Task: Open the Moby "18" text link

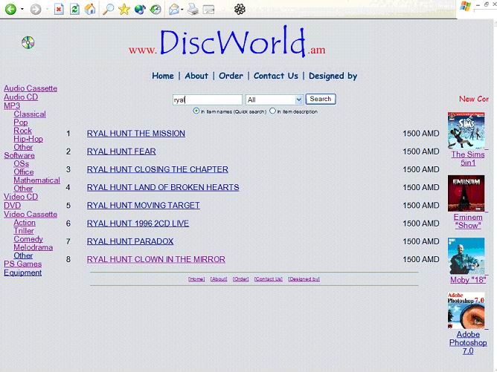Action: point(468,280)
